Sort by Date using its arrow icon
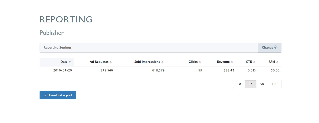This screenshot has width=319, height=123. [x=70, y=62]
